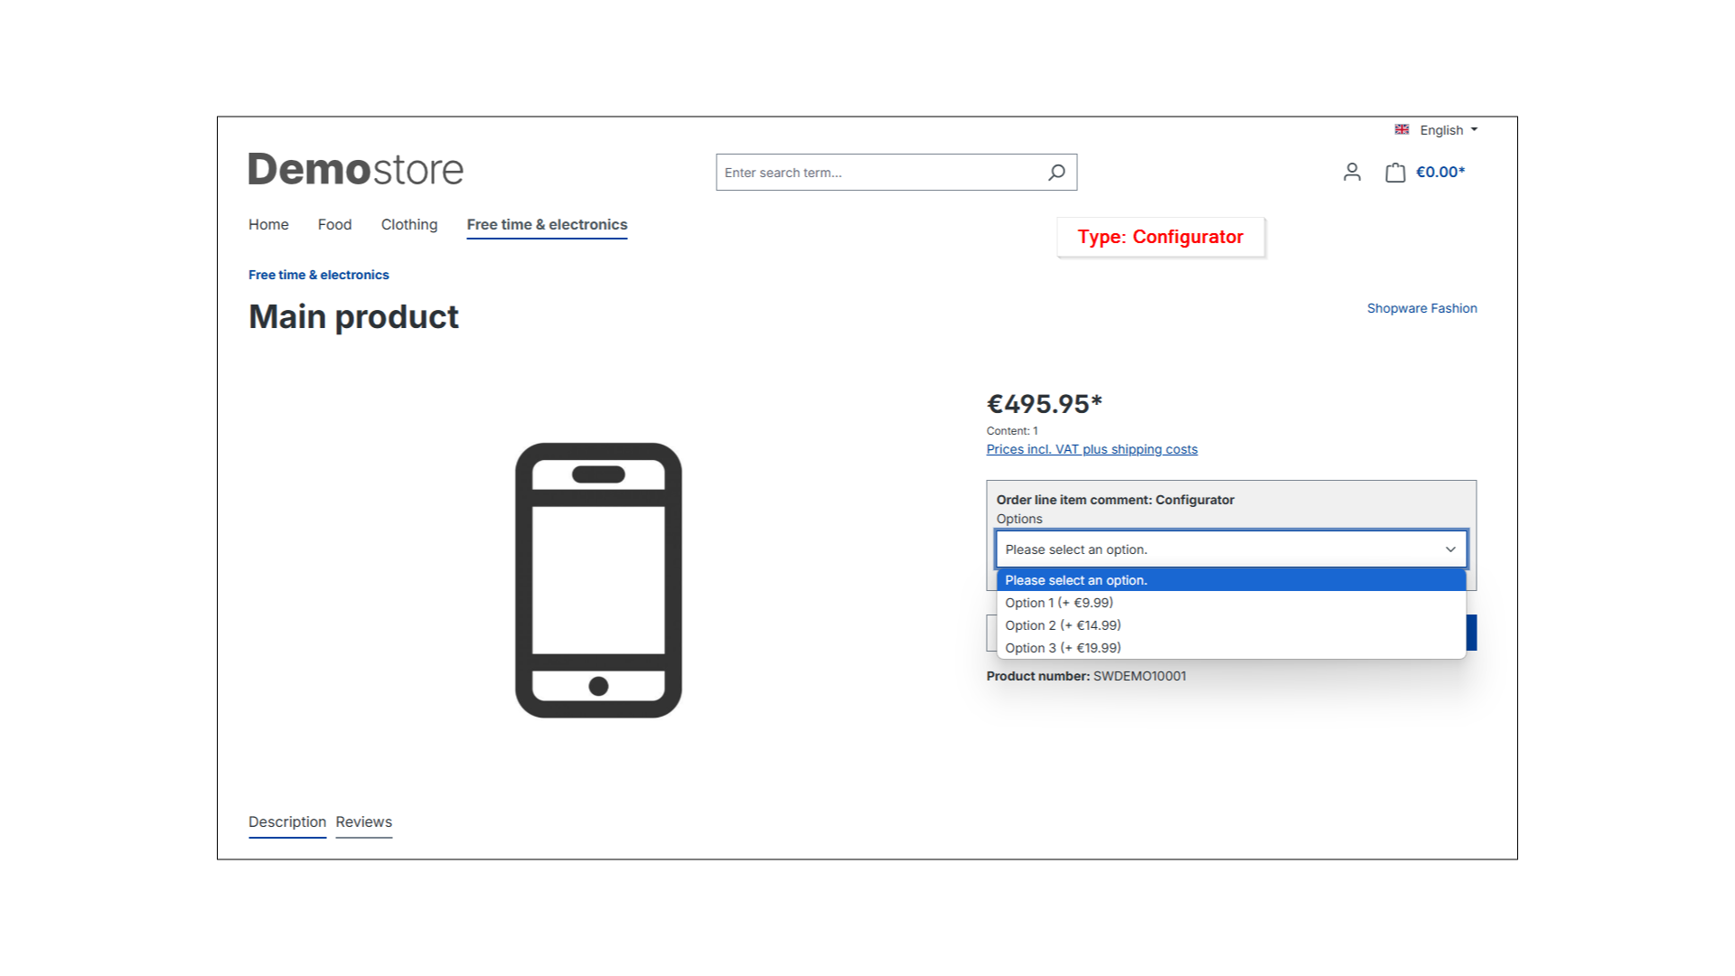This screenshot has width=1735, height=976.
Task: Expand the English language dropdown
Action: point(1448,130)
